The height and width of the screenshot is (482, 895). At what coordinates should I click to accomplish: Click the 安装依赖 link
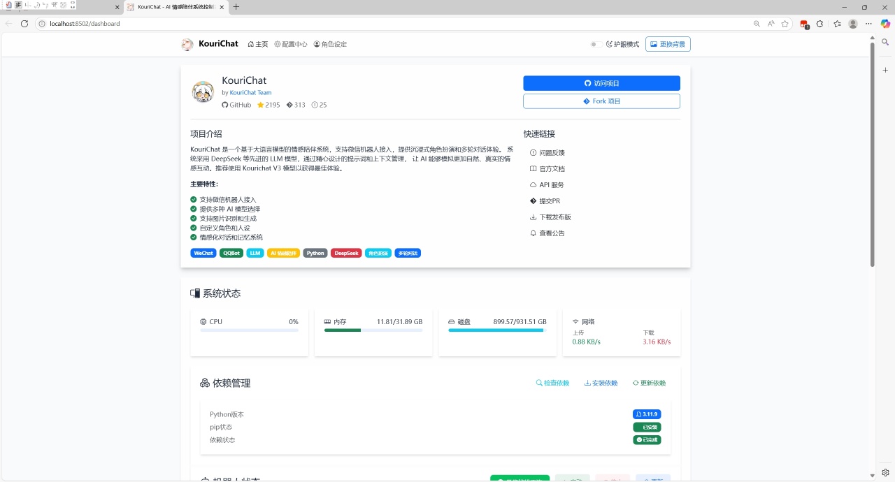pos(601,383)
